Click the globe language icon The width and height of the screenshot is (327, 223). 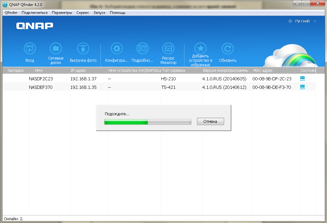[290, 21]
